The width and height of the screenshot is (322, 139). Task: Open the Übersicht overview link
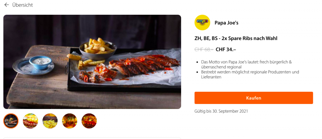pos(22,5)
